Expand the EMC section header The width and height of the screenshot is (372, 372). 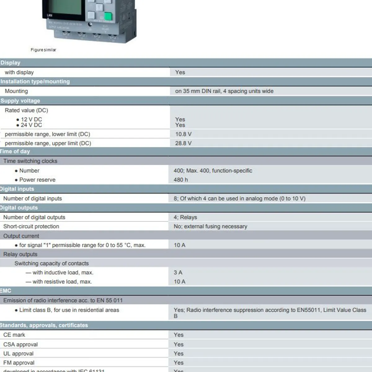pyautogui.click(x=5, y=291)
